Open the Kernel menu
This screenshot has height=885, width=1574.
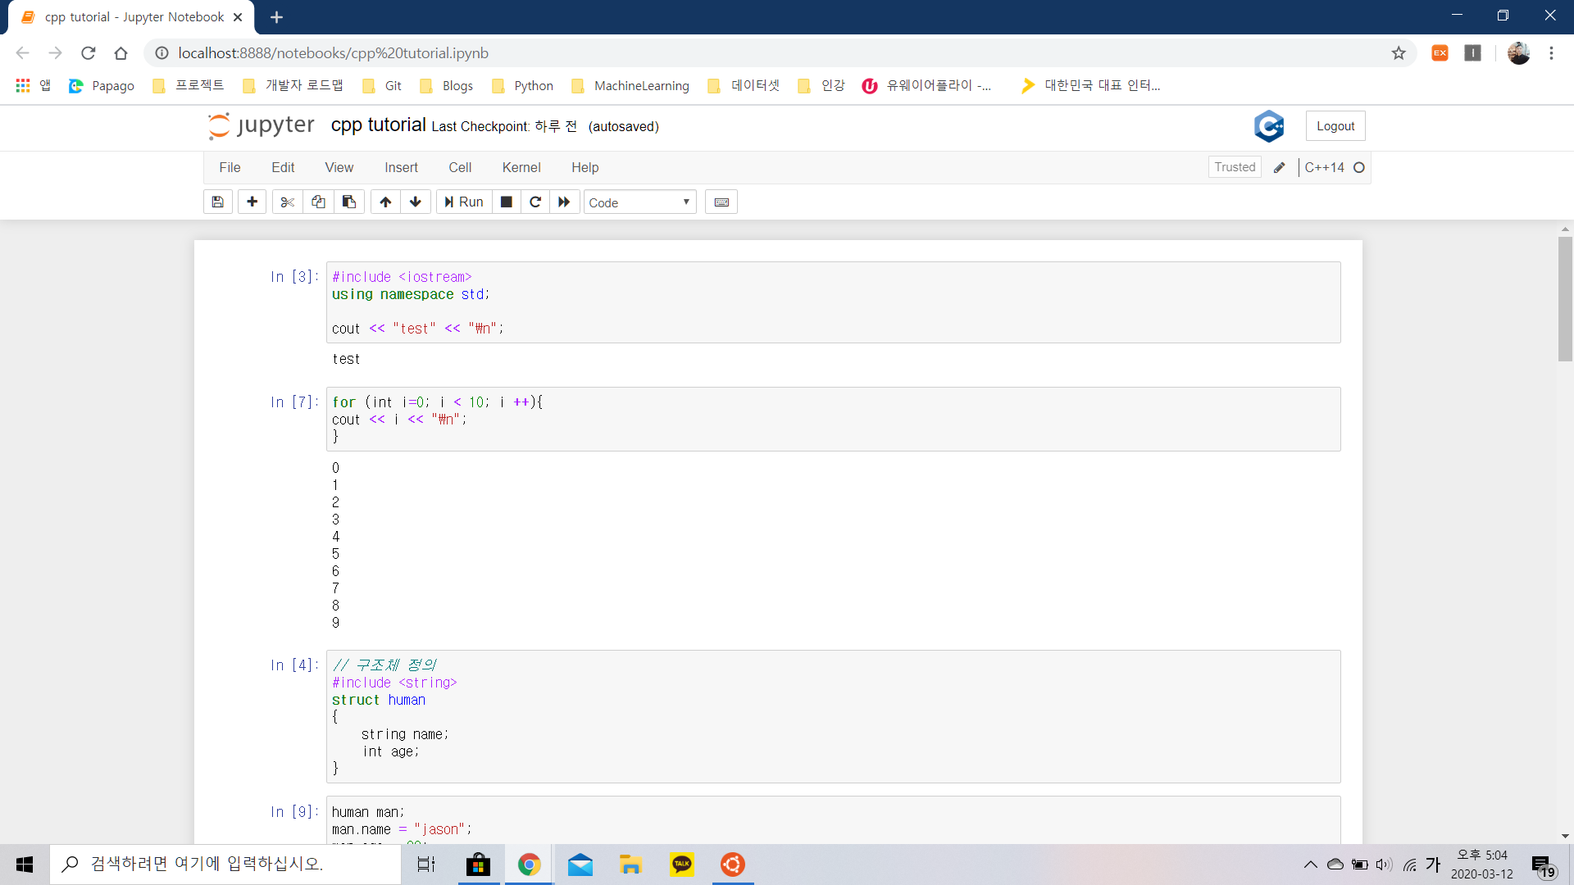(x=521, y=167)
